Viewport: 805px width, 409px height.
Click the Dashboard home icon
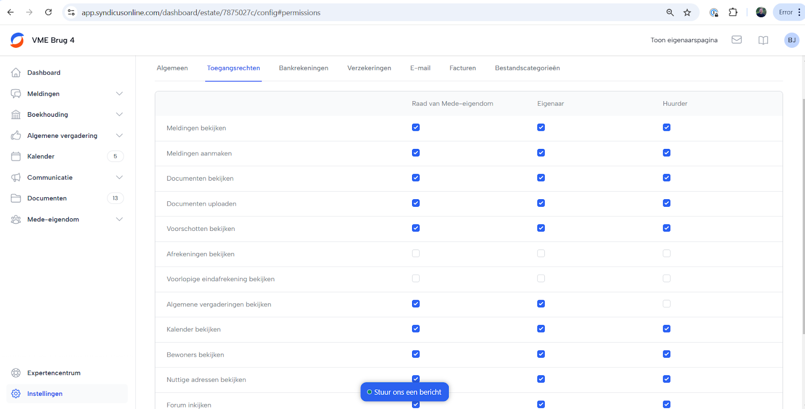tap(16, 72)
